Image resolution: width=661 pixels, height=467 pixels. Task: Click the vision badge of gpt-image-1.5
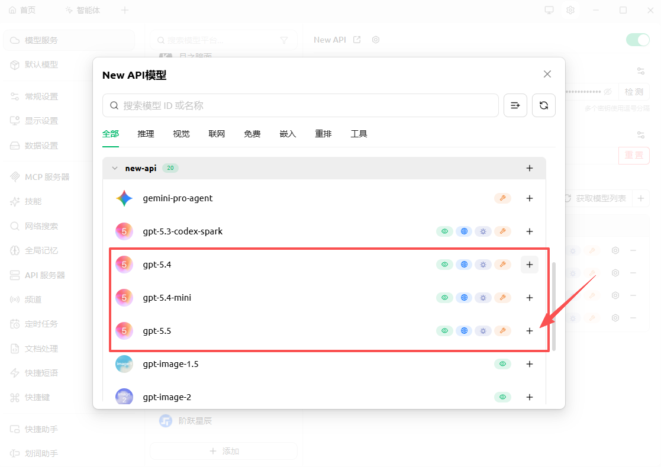[x=502, y=364]
